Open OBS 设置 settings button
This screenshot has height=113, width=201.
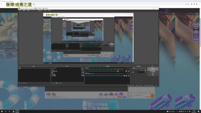pyautogui.click(x=153, y=73)
